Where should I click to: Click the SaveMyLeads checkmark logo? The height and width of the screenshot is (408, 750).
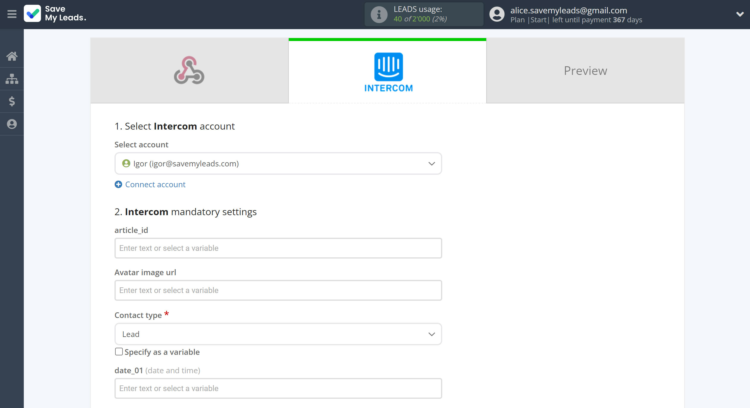click(32, 14)
